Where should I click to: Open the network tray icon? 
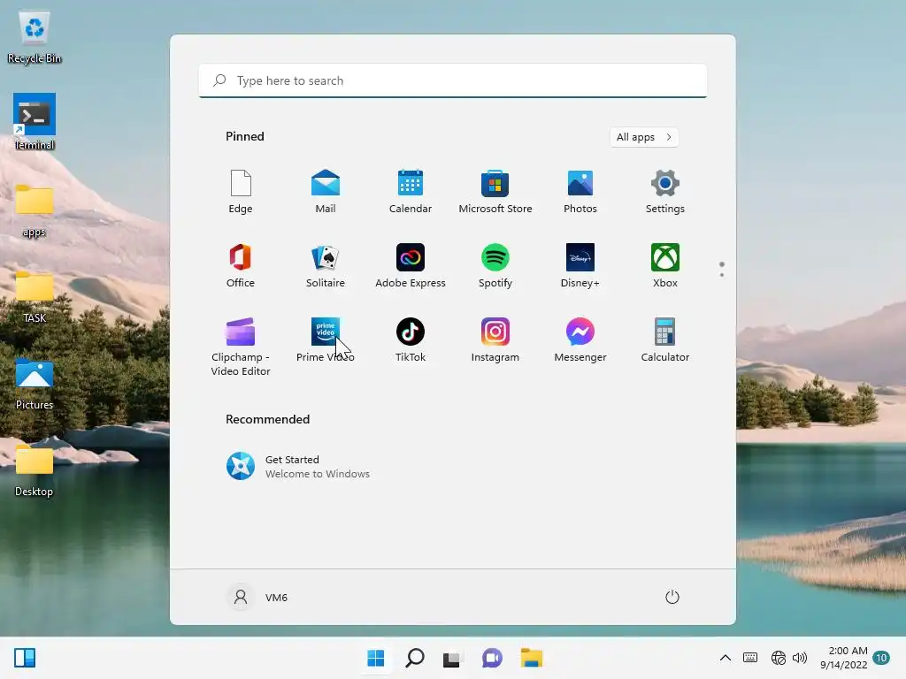click(x=779, y=658)
